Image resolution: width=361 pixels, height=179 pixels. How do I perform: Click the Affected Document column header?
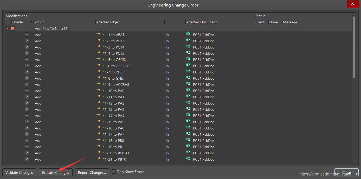coord(220,22)
